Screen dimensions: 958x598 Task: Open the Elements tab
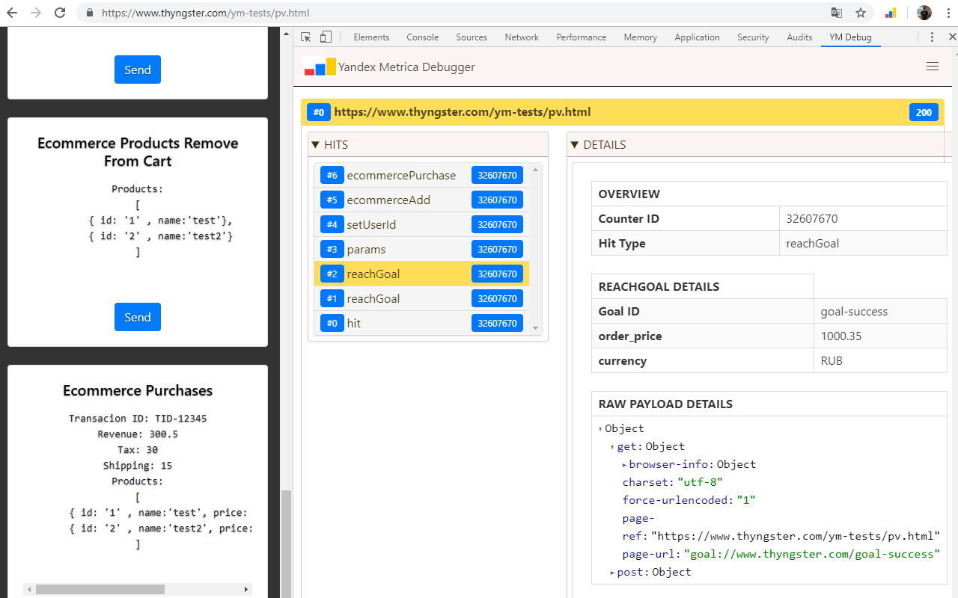click(x=371, y=37)
